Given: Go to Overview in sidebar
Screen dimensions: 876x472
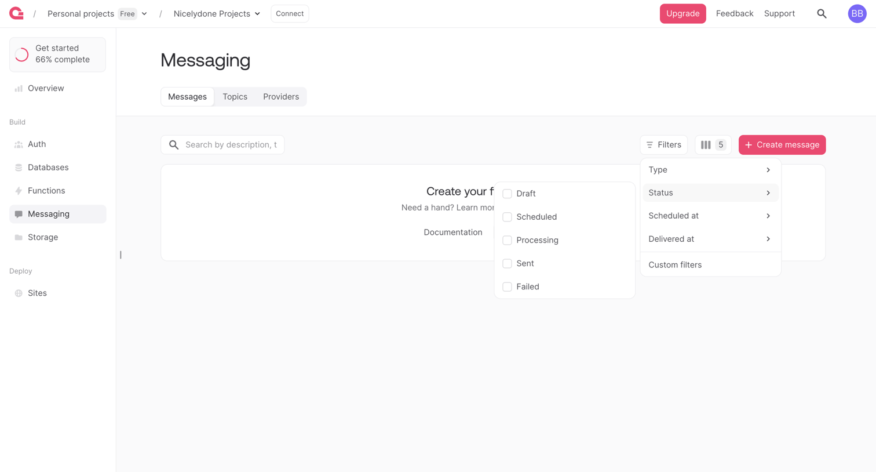Looking at the screenshot, I should point(57,88).
